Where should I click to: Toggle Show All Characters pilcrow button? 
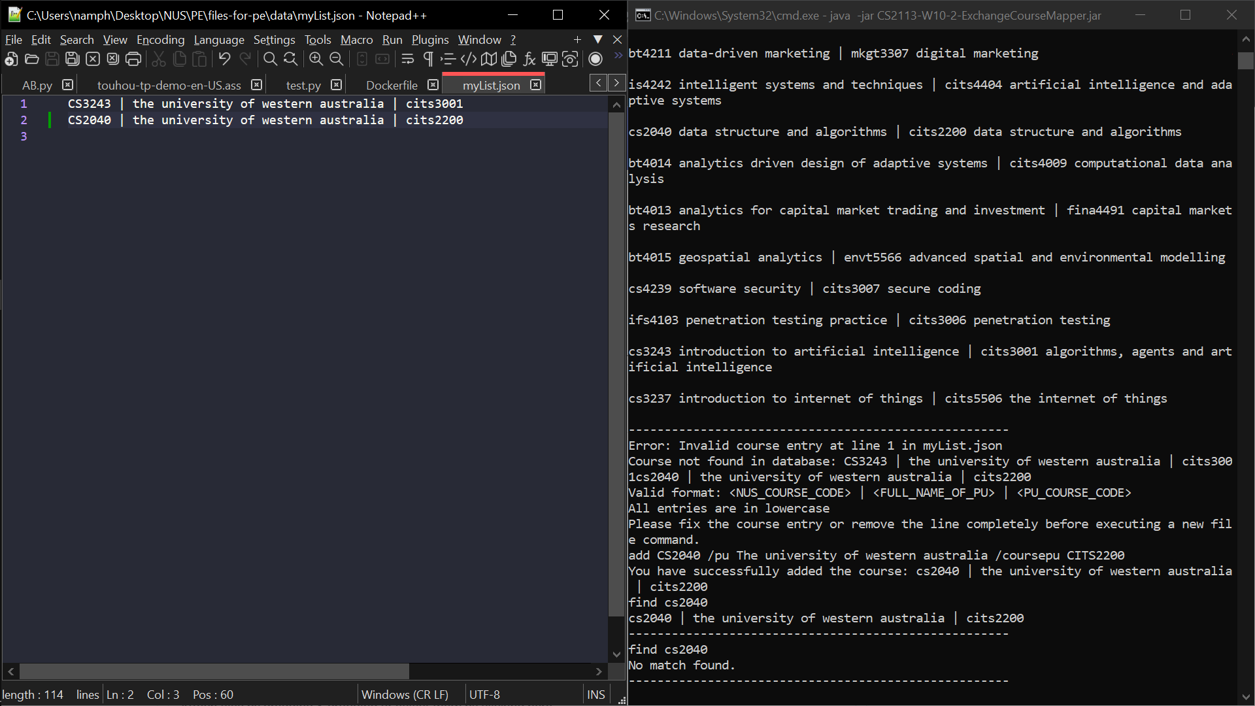click(428, 59)
